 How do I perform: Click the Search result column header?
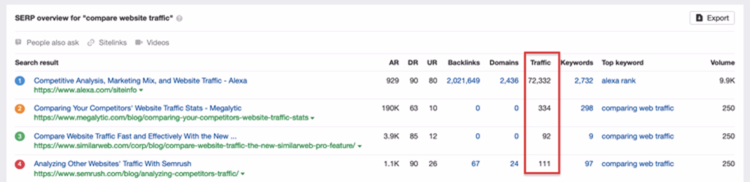click(x=37, y=63)
